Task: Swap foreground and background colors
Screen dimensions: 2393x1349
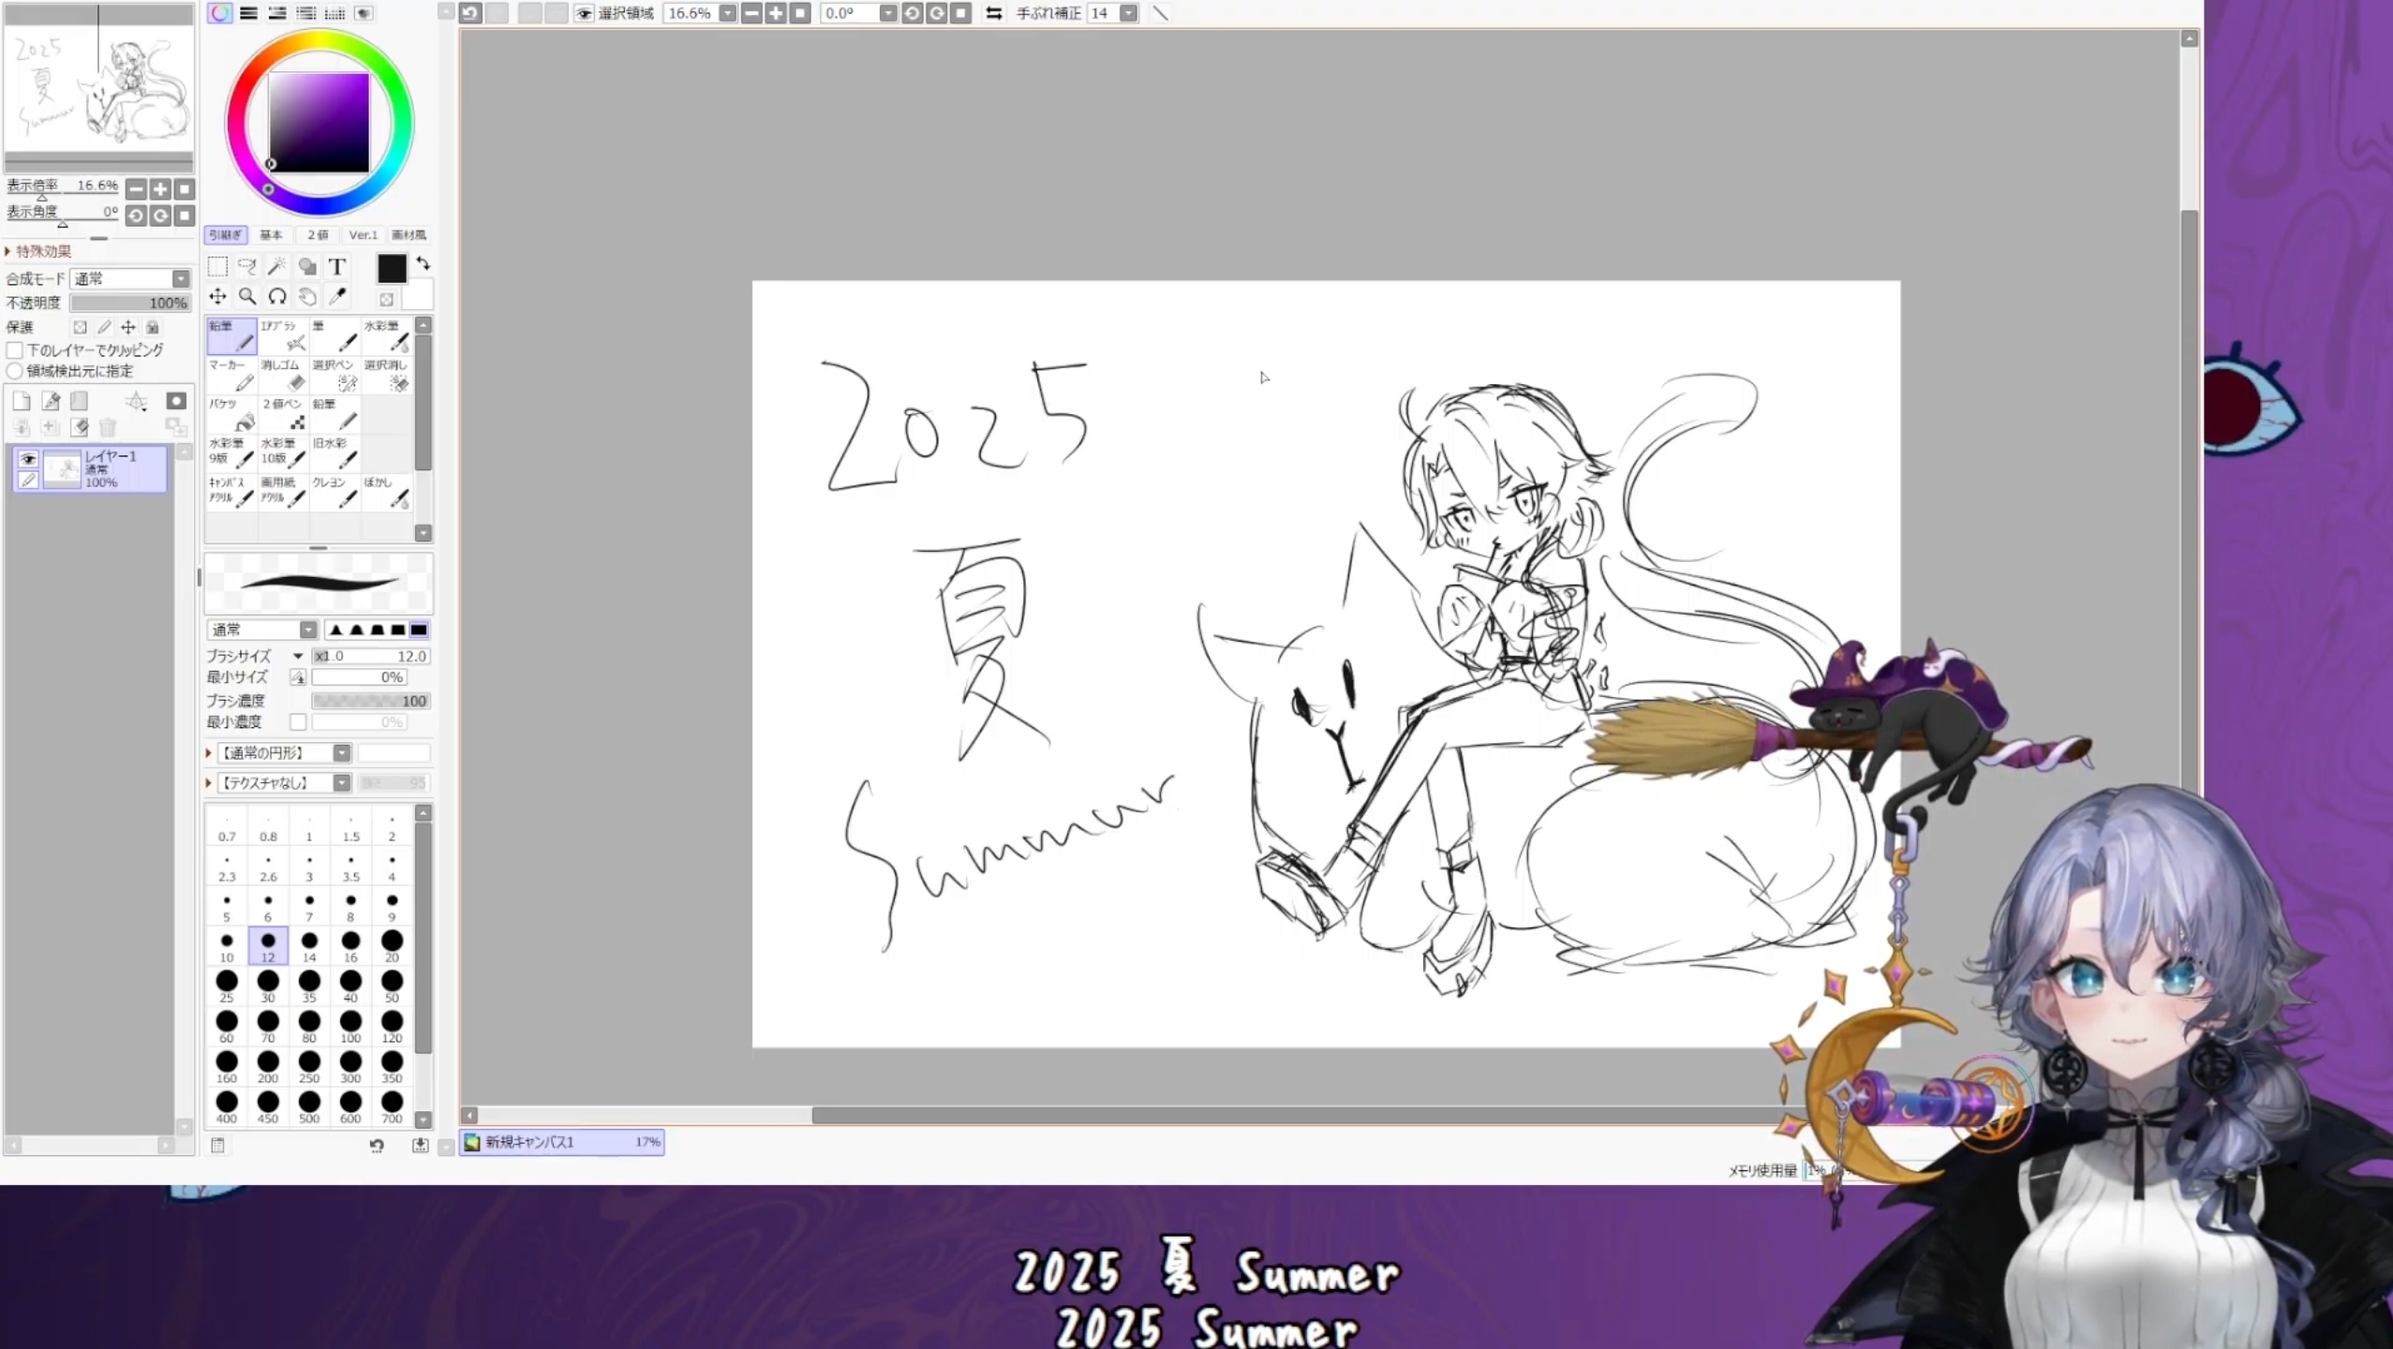Action: [424, 263]
